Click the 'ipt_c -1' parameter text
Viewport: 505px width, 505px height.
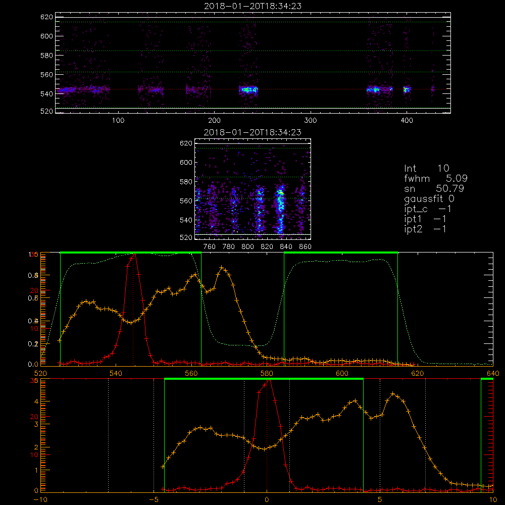(x=428, y=209)
